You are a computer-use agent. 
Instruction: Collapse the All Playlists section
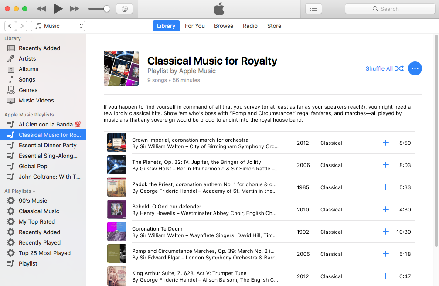pyautogui.click(x=20, y=191)
